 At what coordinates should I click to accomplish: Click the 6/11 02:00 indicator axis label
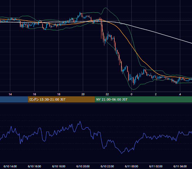pos(156,166)
